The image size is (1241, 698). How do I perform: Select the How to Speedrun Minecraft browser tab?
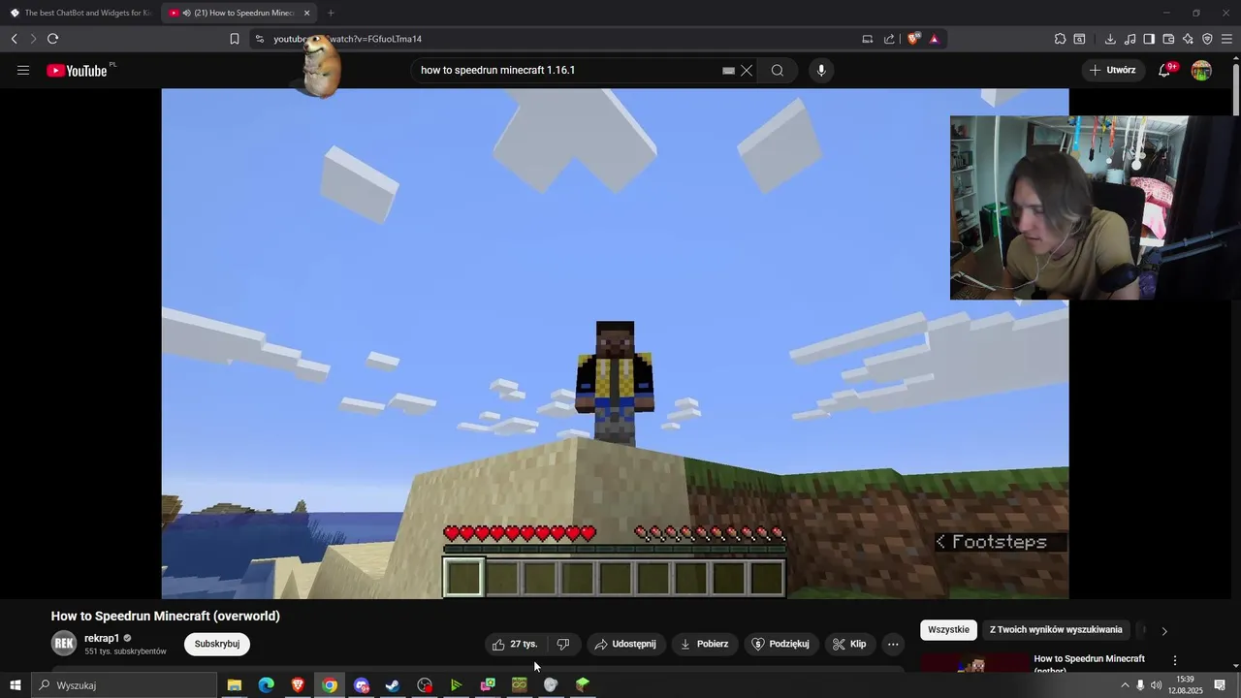point(239,13)
